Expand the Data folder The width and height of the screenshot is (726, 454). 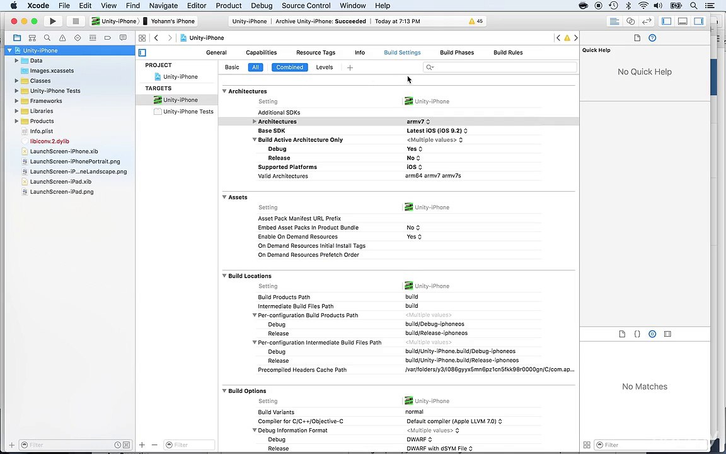click(16, 61)
